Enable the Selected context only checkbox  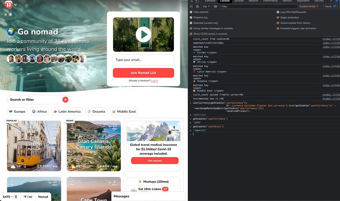191,23
